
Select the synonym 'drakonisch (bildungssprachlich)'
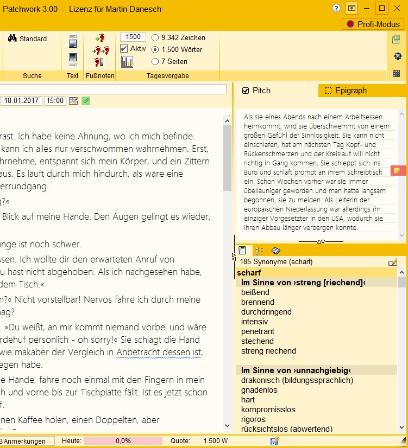pos(297,380)
